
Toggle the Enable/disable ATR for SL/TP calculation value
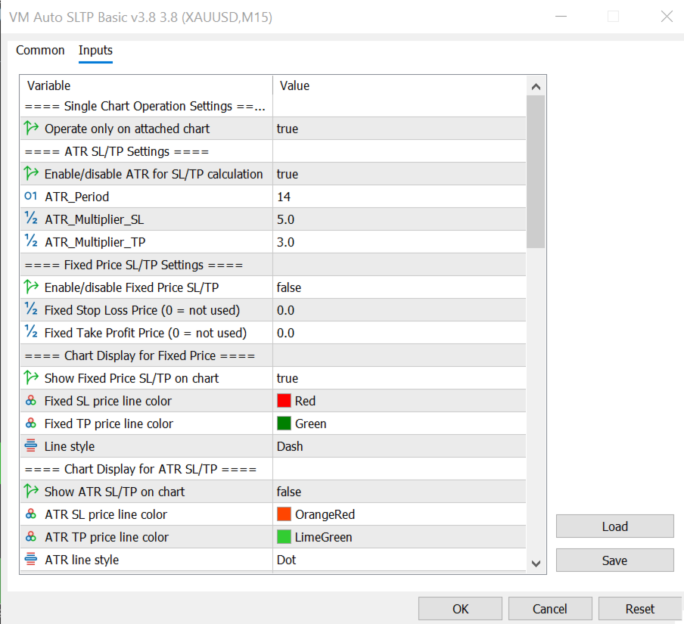tap(400, 174)
